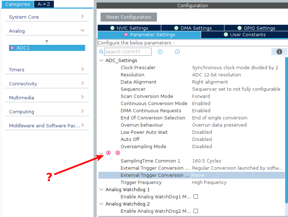Viewport: 288px width, 217px height.
Task: Collapse the Analog Watchdog 1 section
Action: (x=101, y=189)
